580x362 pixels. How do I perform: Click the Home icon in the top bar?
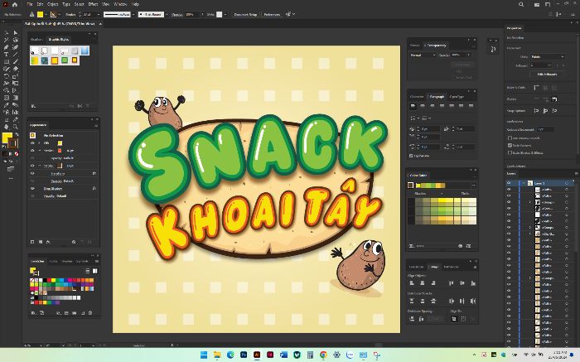point(15,4)
